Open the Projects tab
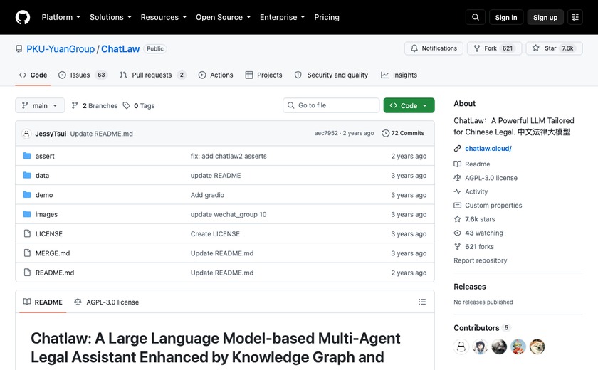Viewport: 598px width, 370px height. (263, 75)
